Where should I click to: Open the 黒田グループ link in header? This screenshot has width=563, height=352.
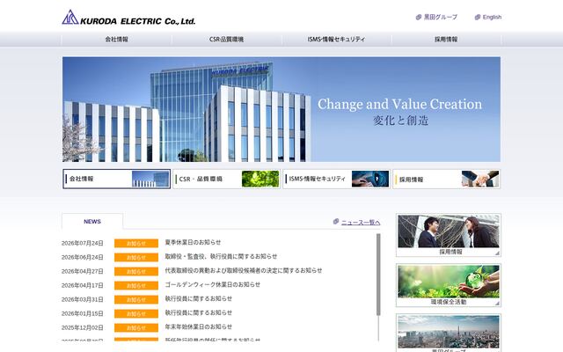(x=441, y=17)
